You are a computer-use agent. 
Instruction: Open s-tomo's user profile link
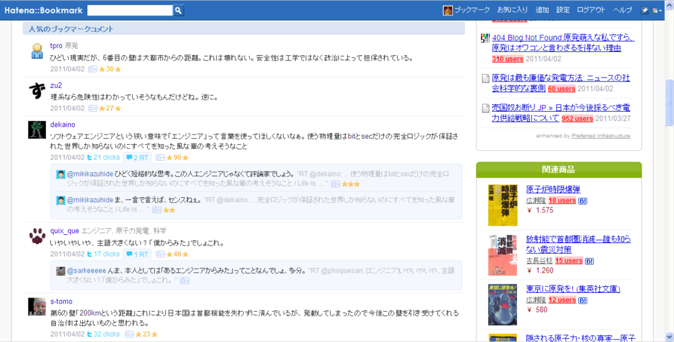61,301
